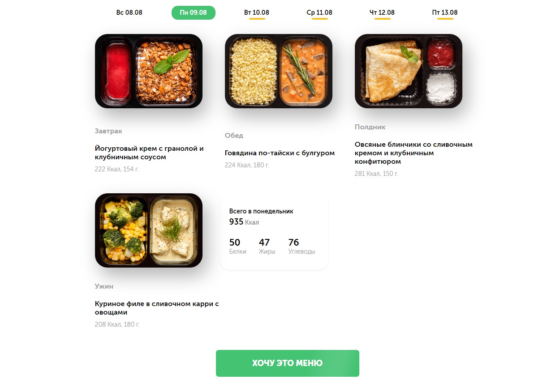The image size is (556, 379).
Task: Open Говядина по-тайски с булгуром title
Action: (280, 153)
